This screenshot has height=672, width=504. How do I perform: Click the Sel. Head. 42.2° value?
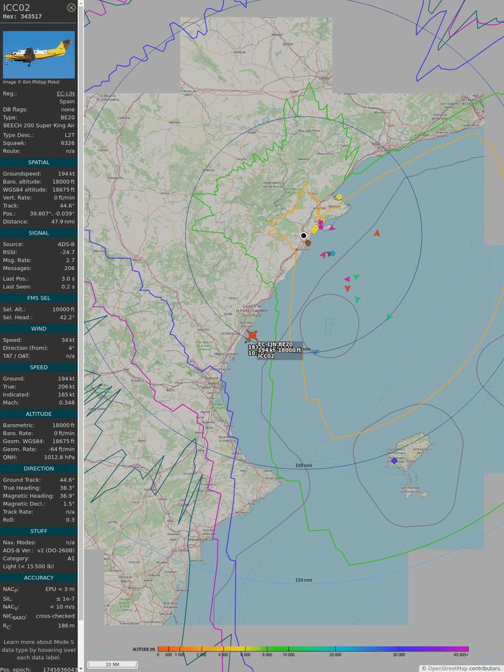tap(67, 317)
